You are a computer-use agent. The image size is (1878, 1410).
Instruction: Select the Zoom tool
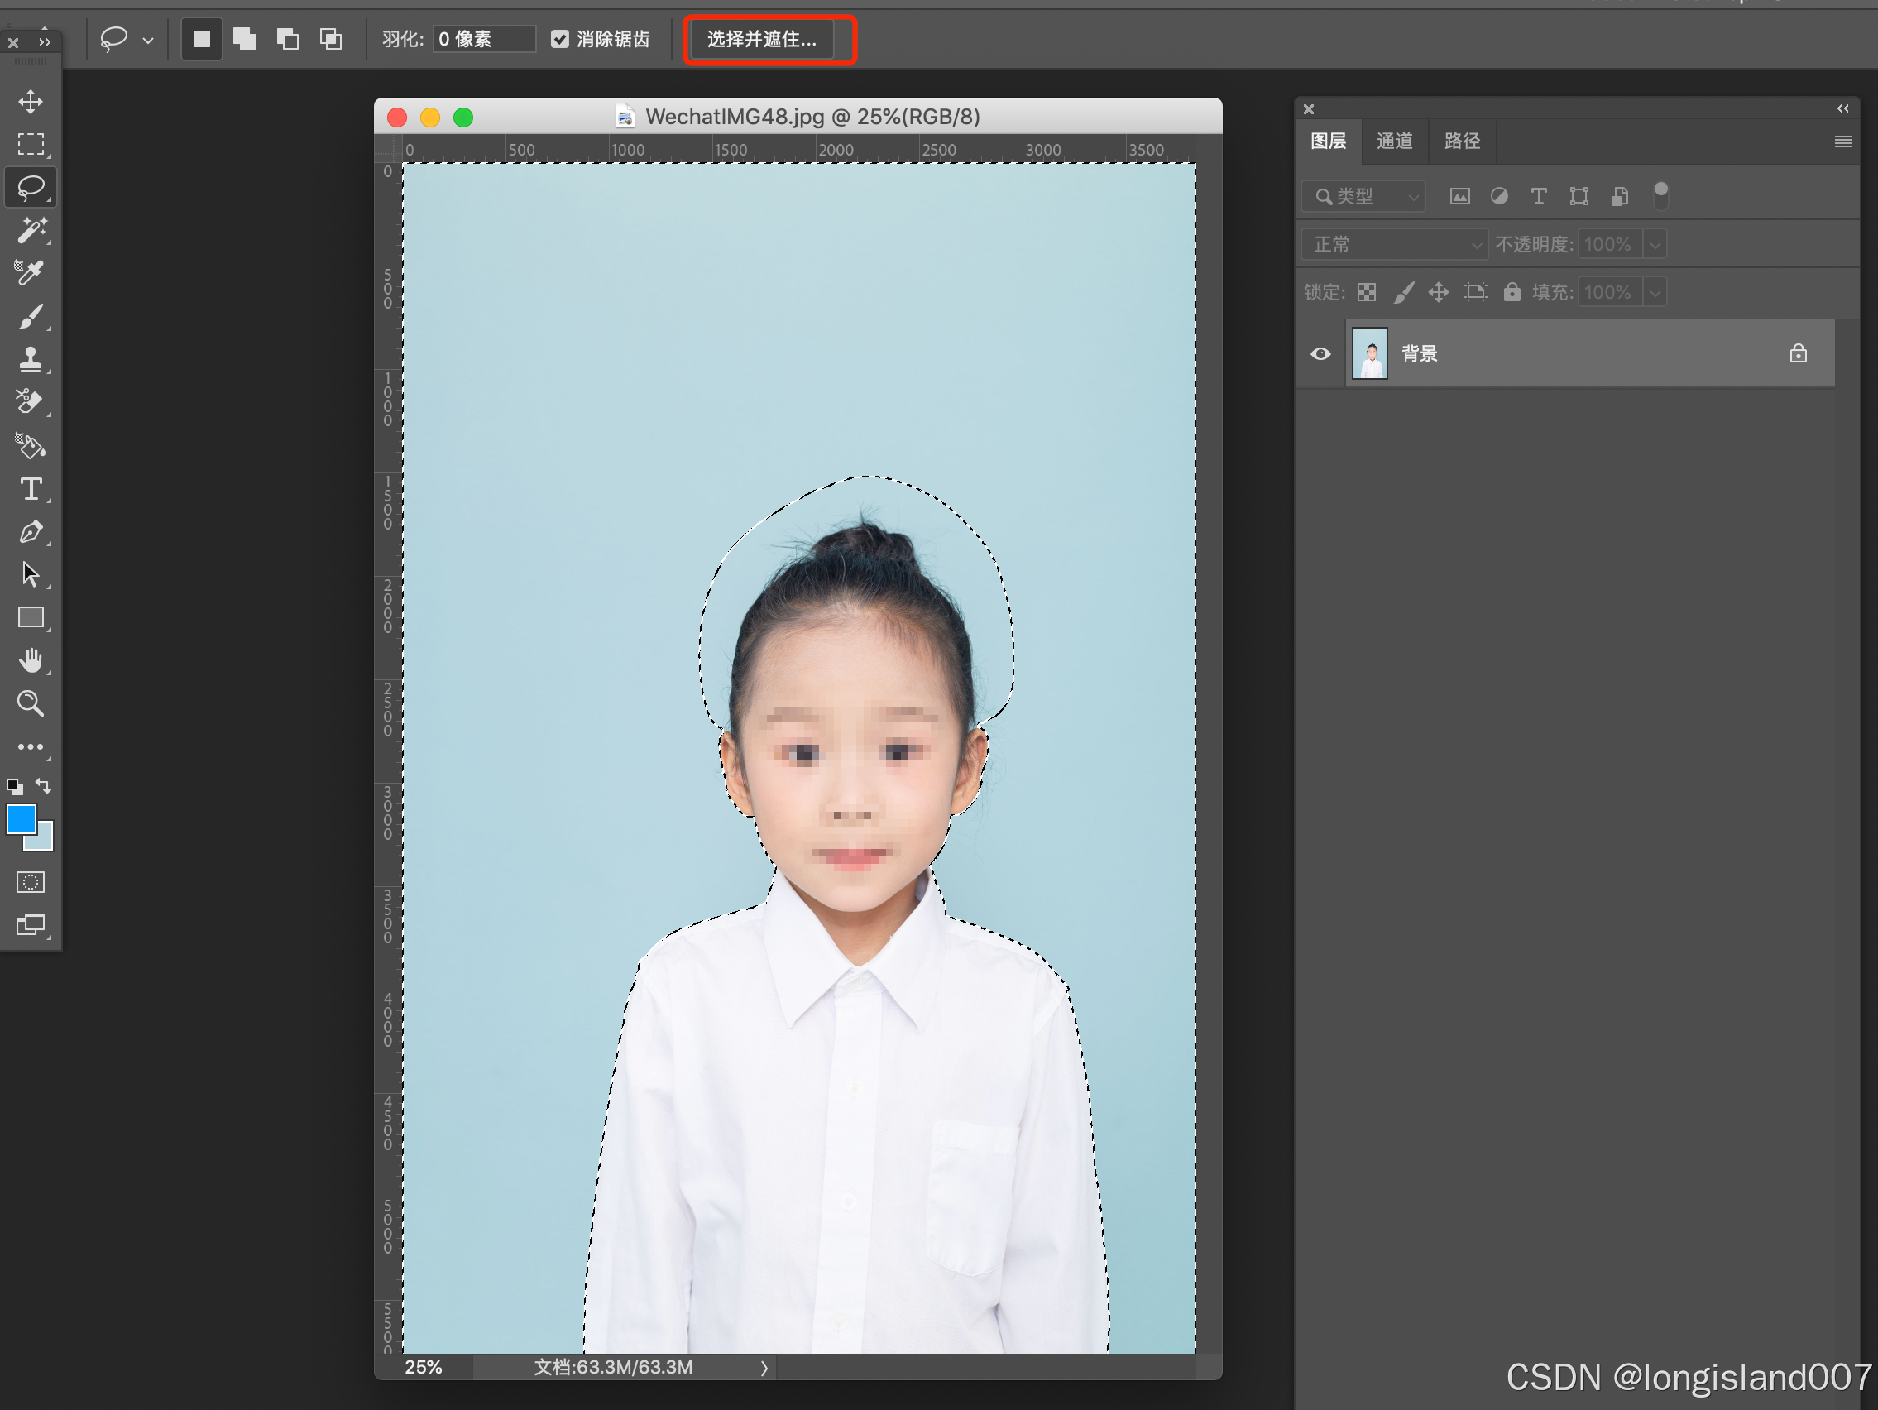coord(31,703)
